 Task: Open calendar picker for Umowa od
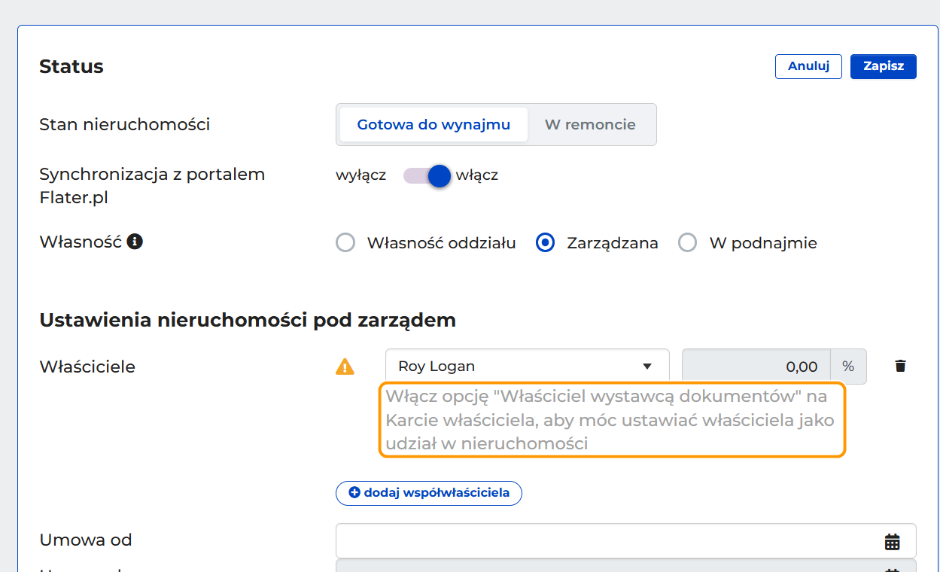(892, 541)
